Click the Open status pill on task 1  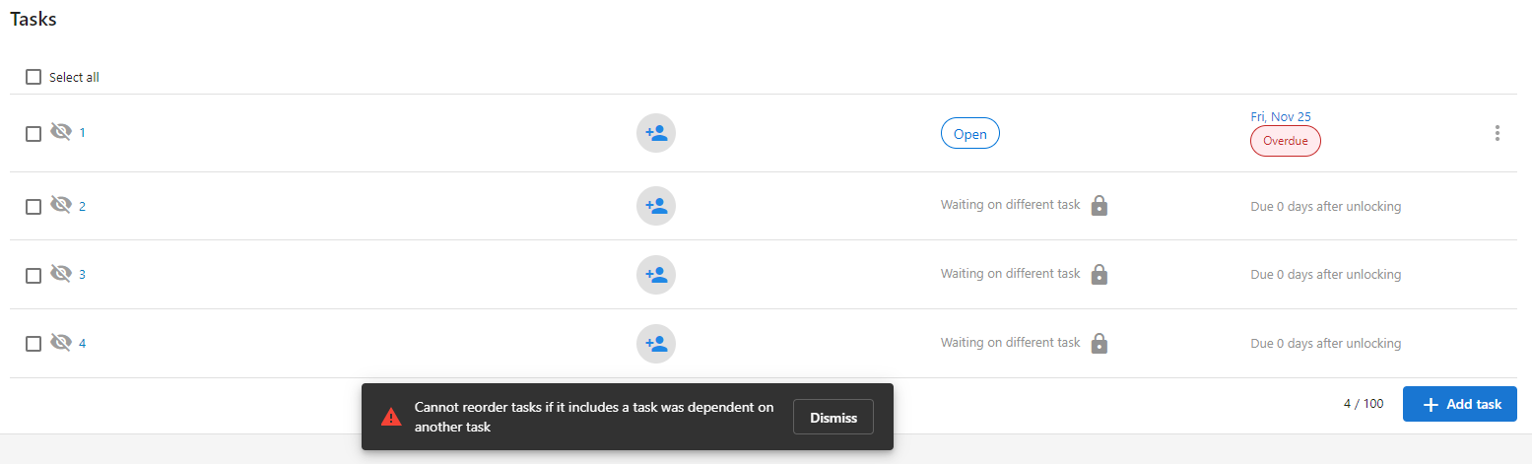click(970, 134)
